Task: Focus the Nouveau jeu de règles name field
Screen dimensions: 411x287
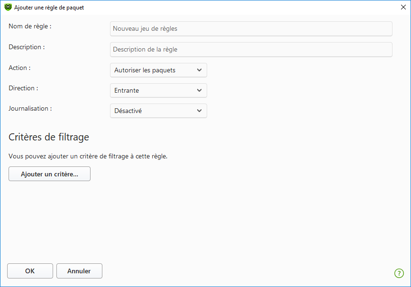Action: tap(251, 29)
